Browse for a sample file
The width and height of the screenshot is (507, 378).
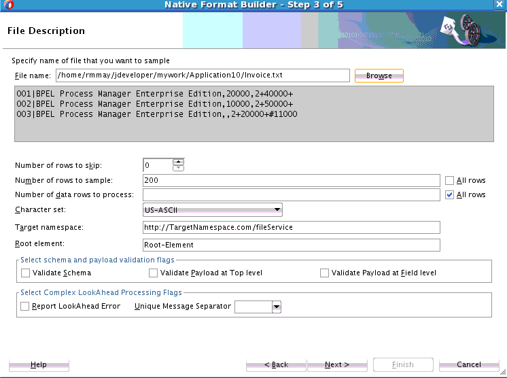pos(379,75)
